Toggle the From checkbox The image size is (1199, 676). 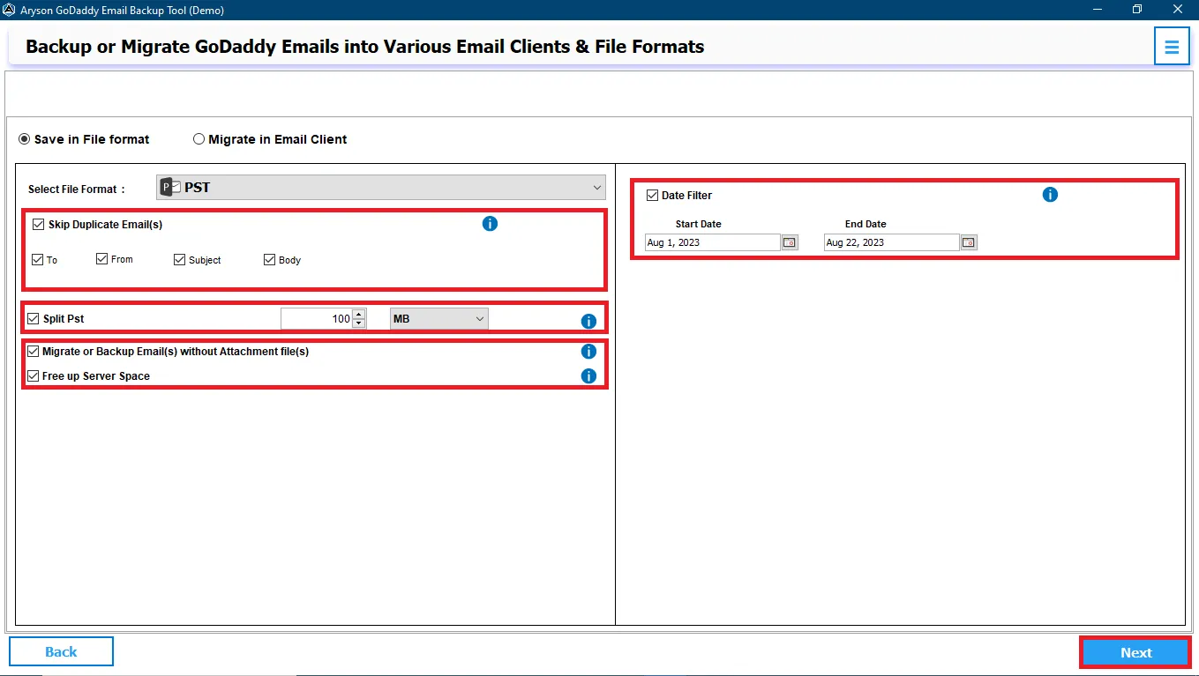pyautogui.click(x=102, y=259)
